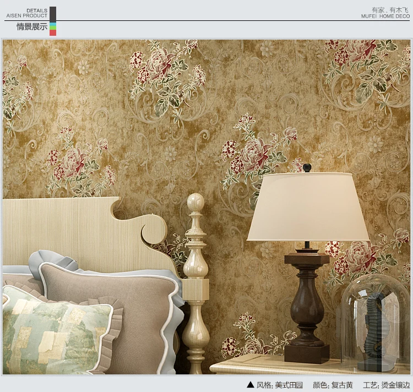Screen dimensions: 413x392
Task: Click the wallpaper bedroom scene image
Action: click(206, 207)
